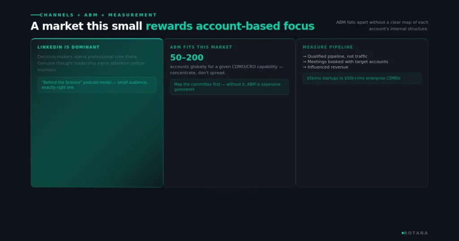Click the $5k/mo startups pricing callout

(362, 78)
